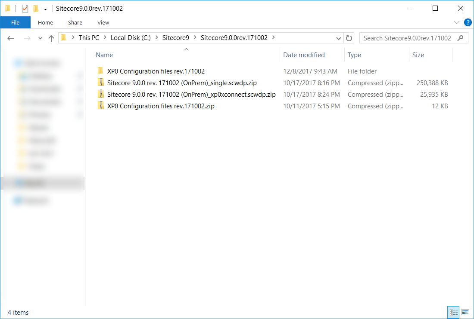Go back with the Back arrow
This screenshot has height=319, width=474.
point(11,38)
